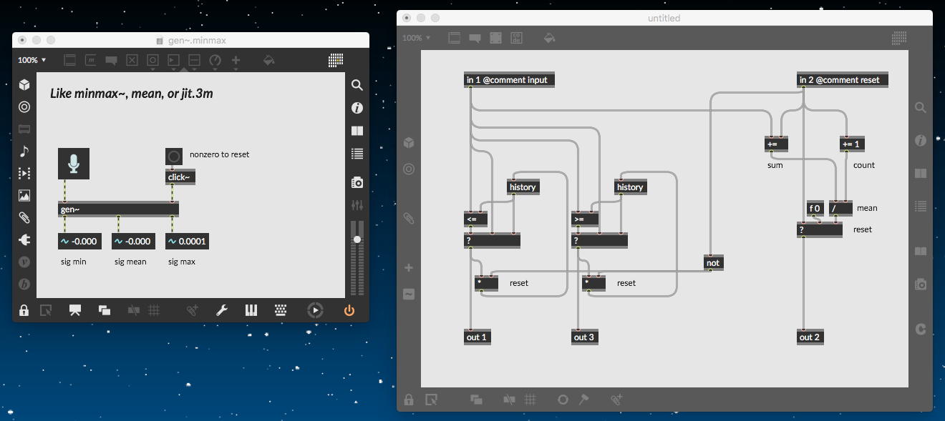Open the inspector info icon in gen~.minmax

[x=357, y=108]
